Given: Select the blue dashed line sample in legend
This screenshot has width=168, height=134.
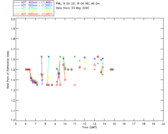Looking at the screenshot, I should pos(17,5).
